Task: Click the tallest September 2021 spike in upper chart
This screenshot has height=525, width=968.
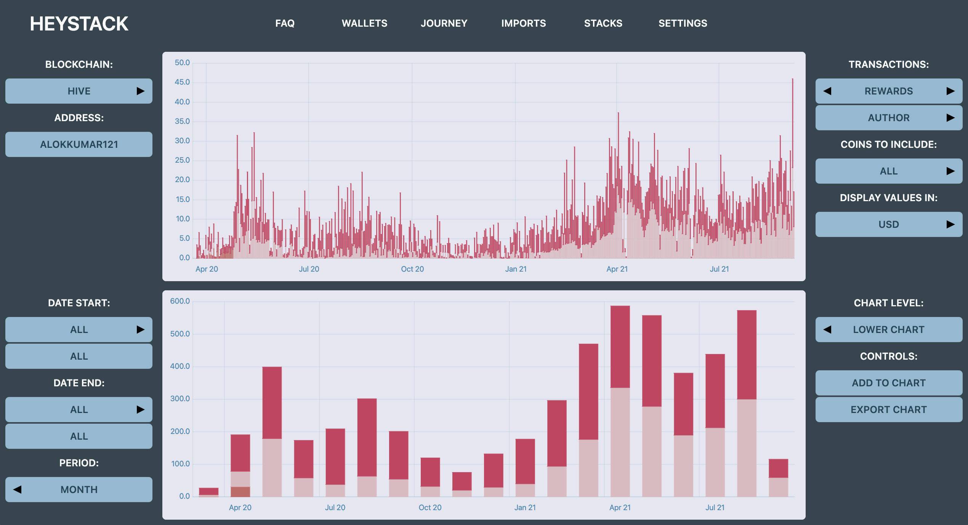Action: click(x=793, y=168)
